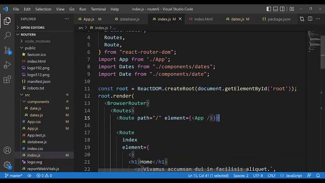Open the Extensions view
Viewport: 325px width, 183px height.
[x=7, y=79]
